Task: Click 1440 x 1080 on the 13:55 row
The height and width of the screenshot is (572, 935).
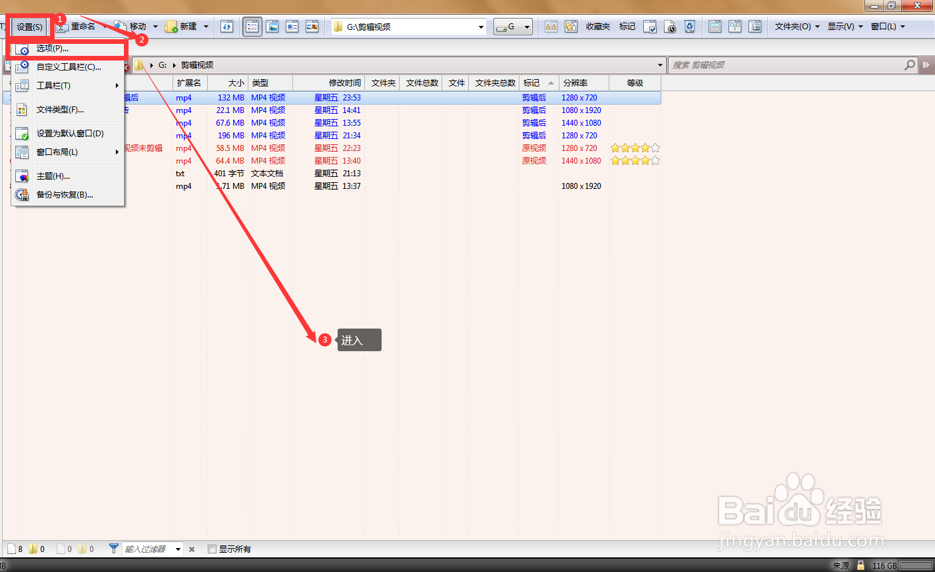Action: (581, 123)
